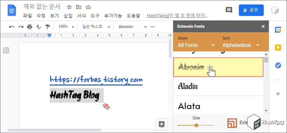Image resolution: width=287 pixels, height=133 pixels.
Task: Adjust the font preview Size slider
Action: coord(196,125)
